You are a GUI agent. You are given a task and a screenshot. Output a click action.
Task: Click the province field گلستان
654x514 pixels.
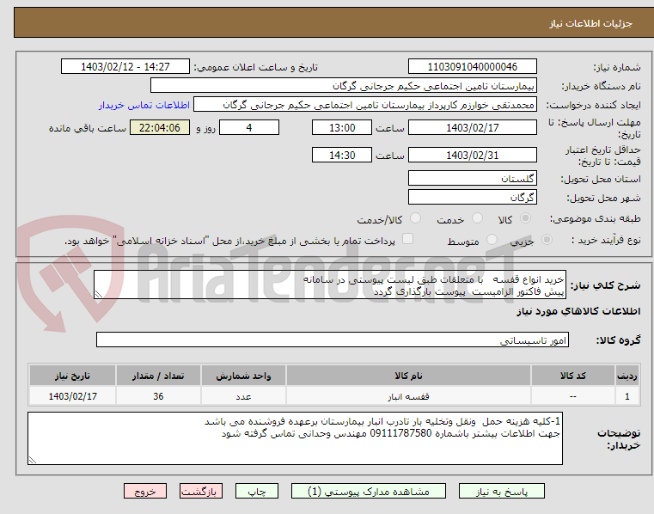(x=472, y=178)
